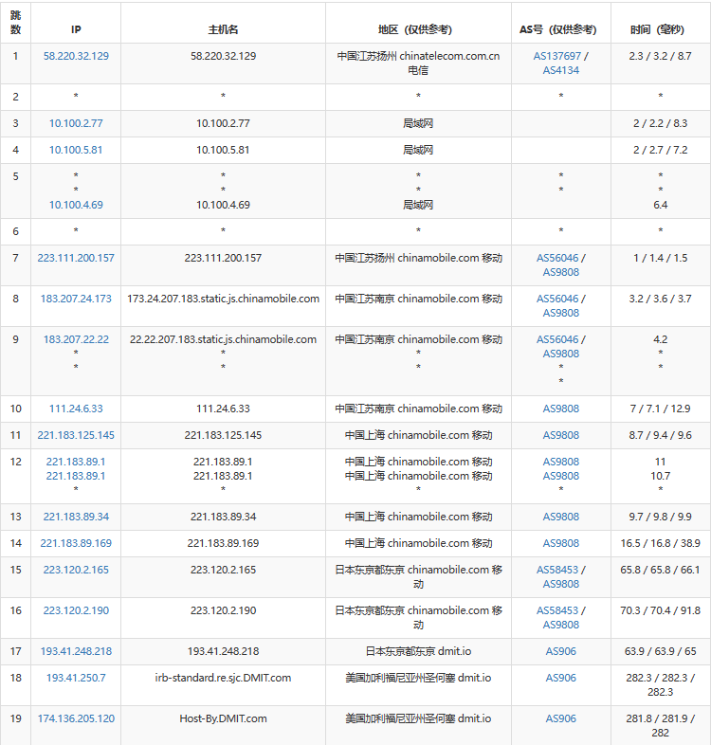Click hop 18 region 美国加利福尼亚州圣何塞 dmit.io
The image size is (711, 745).
(418, 678)
